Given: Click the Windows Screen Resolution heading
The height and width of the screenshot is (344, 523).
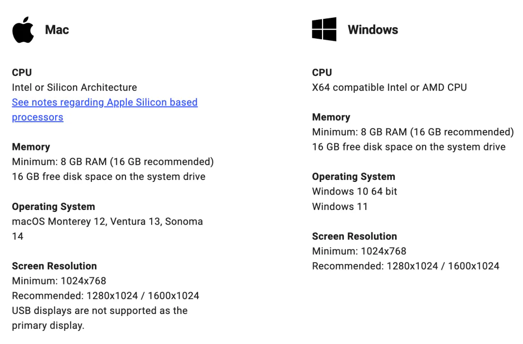Looking at the screenshot, I should click(354, 236).
